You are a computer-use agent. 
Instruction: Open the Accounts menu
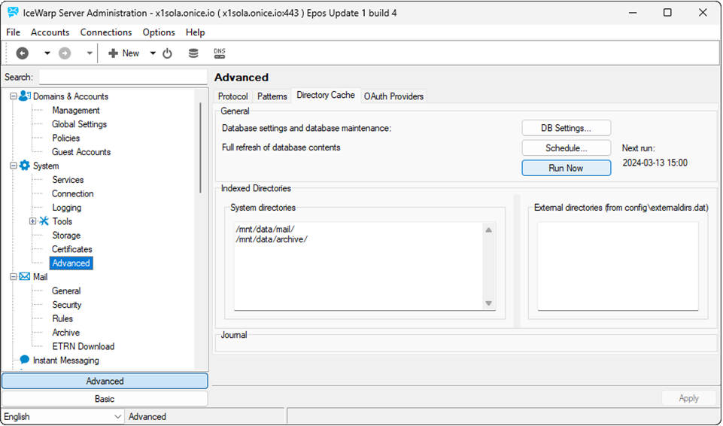(x=50, y=32)
